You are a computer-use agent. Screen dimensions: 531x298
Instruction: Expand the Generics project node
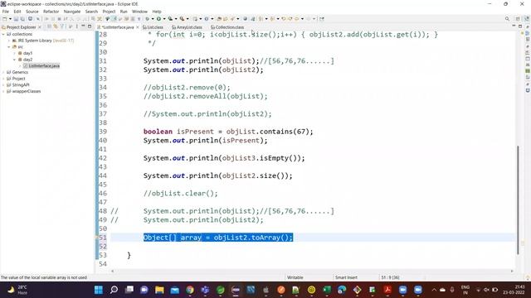point(3,72)
